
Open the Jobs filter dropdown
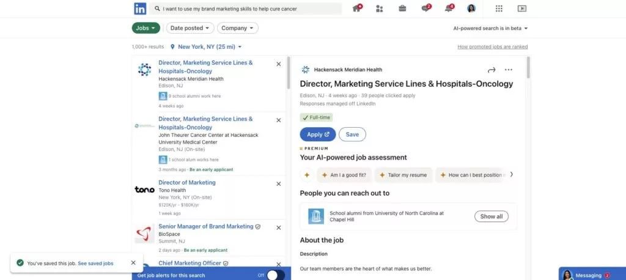(x=145, y=28)
